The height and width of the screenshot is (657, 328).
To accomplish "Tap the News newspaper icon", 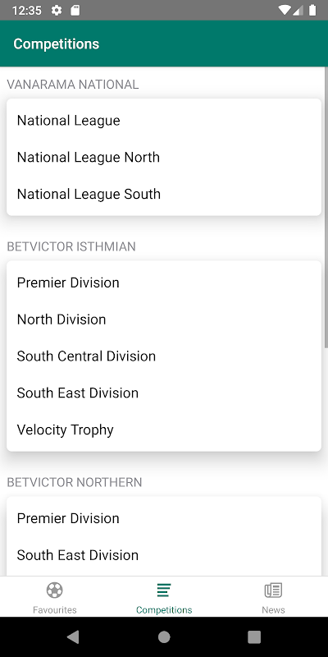I will coord(273,590).
